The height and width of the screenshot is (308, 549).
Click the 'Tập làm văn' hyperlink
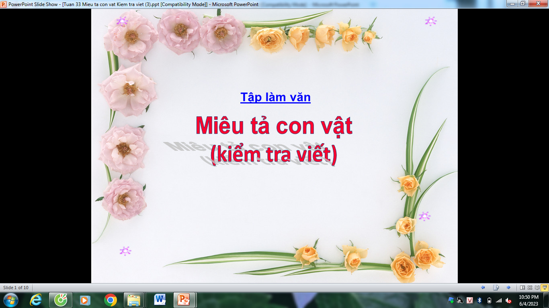(275, 97)
